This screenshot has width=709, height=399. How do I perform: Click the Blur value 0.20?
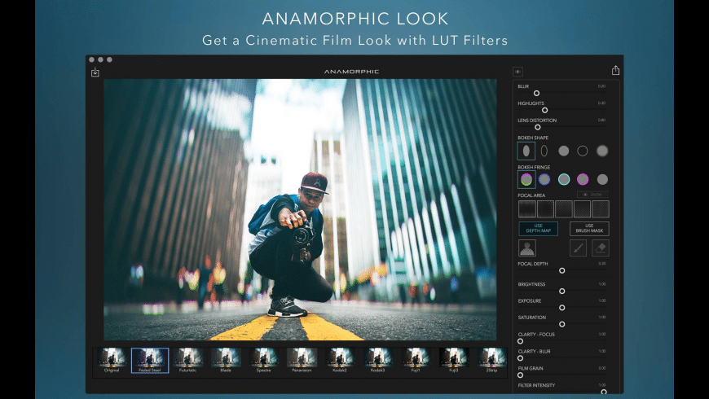[x=601, y=85]
